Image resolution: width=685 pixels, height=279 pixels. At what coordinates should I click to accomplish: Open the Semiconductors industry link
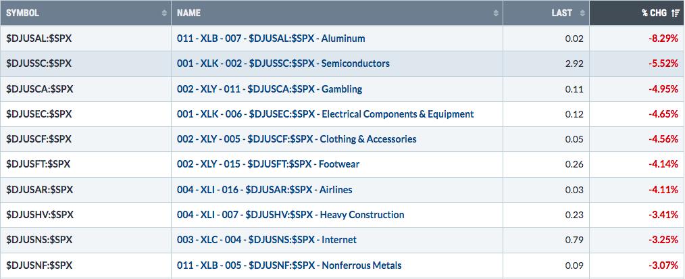[283, 64]
